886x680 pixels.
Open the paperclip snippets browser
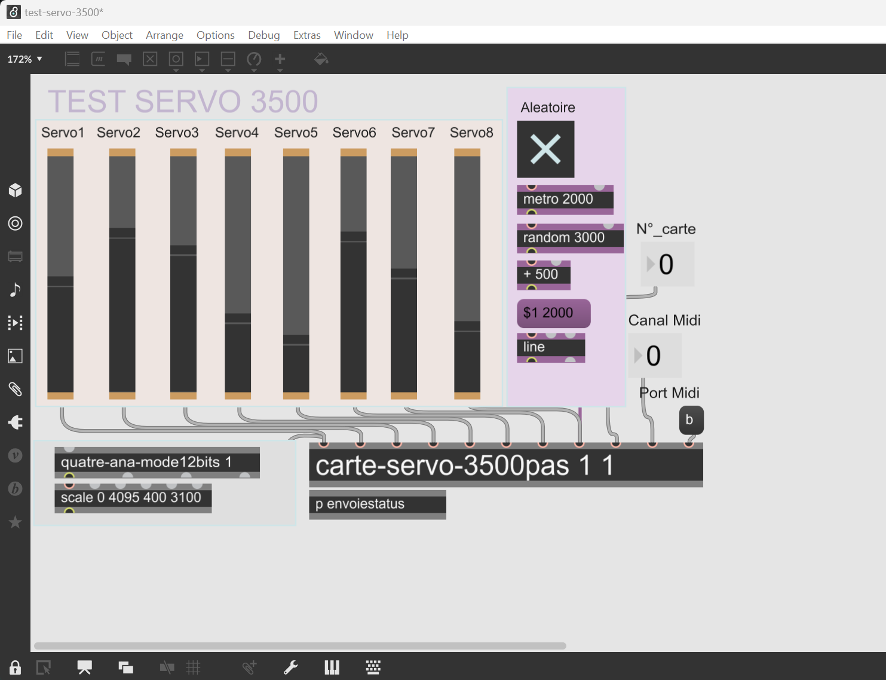coord(15,389)
